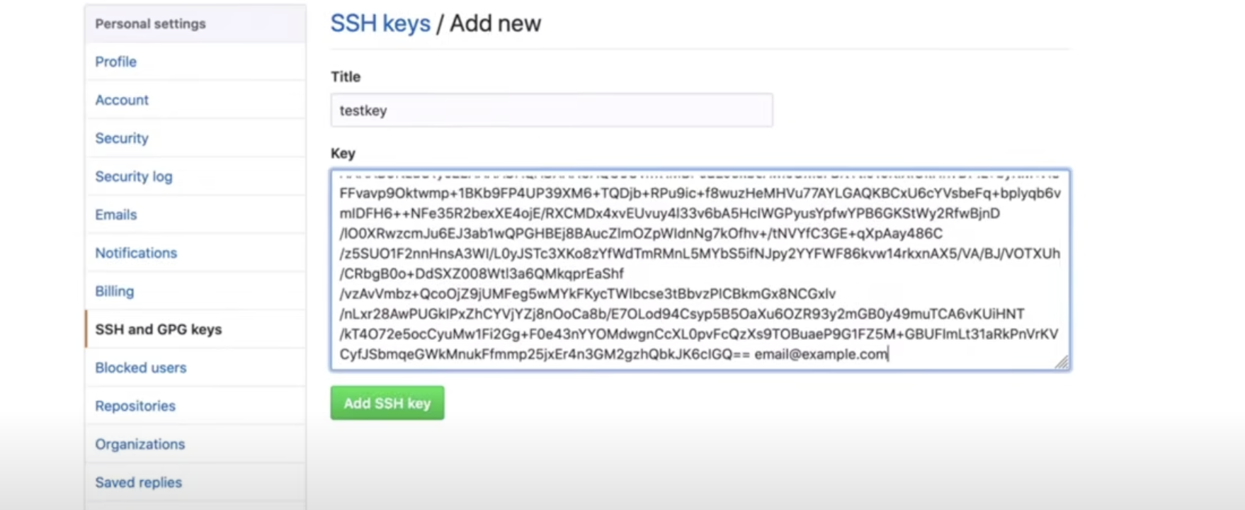This screenshot has height=510, width=1245.
Task: Navigate to Emails settings
Action: (x=116, y=215)
